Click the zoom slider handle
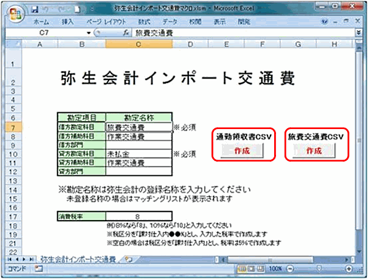This screenshot has width=368, height=279. click(x=319, y=269)
